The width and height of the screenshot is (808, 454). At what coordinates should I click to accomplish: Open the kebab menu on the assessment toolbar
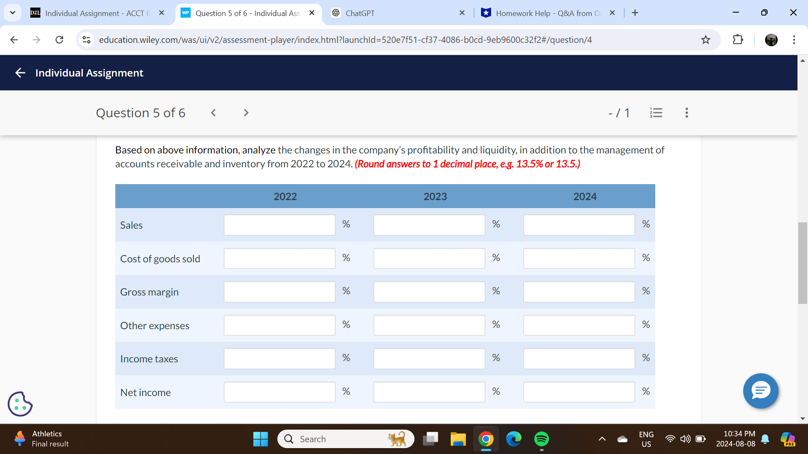click(686, 113)
